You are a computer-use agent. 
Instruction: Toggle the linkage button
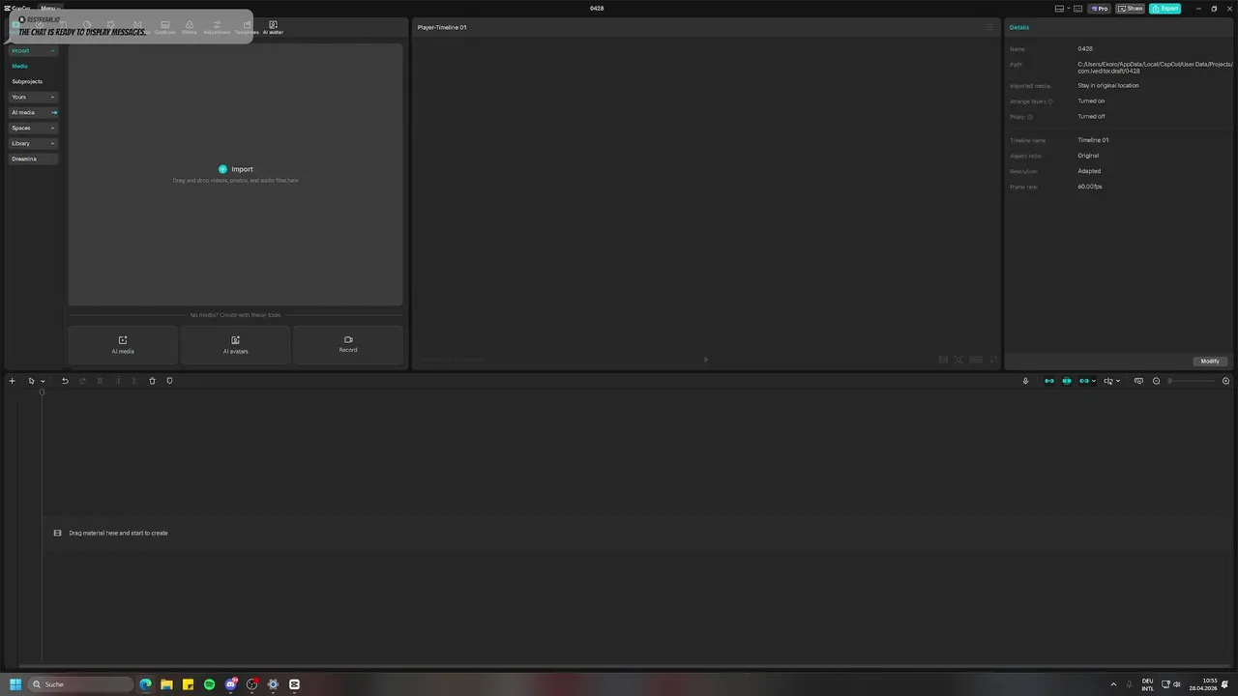(x=1084, y=381)
